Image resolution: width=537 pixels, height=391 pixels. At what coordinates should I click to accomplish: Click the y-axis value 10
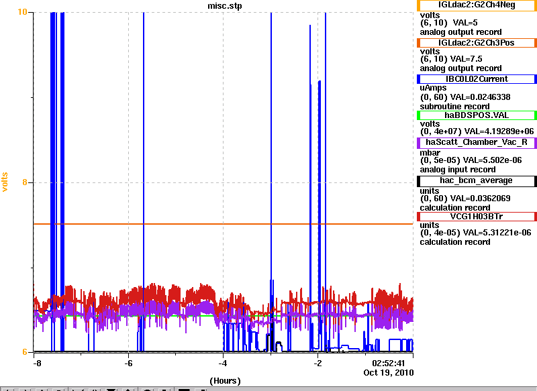click(22, 12)
